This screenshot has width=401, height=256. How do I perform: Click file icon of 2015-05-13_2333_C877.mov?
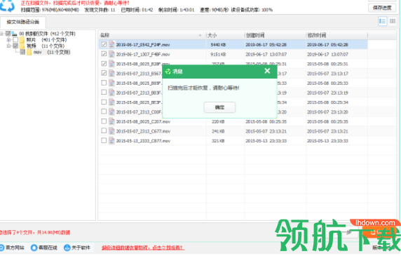(x=111, y=140)
